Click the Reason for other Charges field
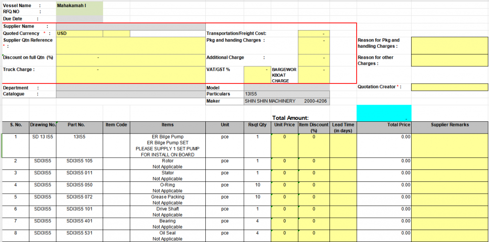Viewport: 489px width, 242px height. pyautogui.click(x=449, y=61)
